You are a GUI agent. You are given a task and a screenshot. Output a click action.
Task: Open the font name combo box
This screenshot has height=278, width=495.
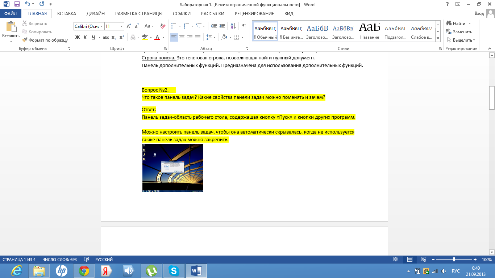pyautogui.click(x=89, y=26)
